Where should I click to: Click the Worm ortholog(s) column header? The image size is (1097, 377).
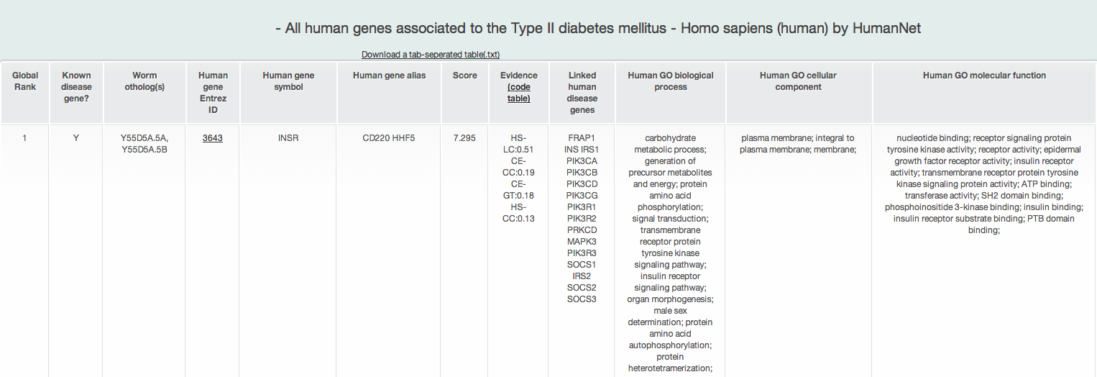pos(144,81)
